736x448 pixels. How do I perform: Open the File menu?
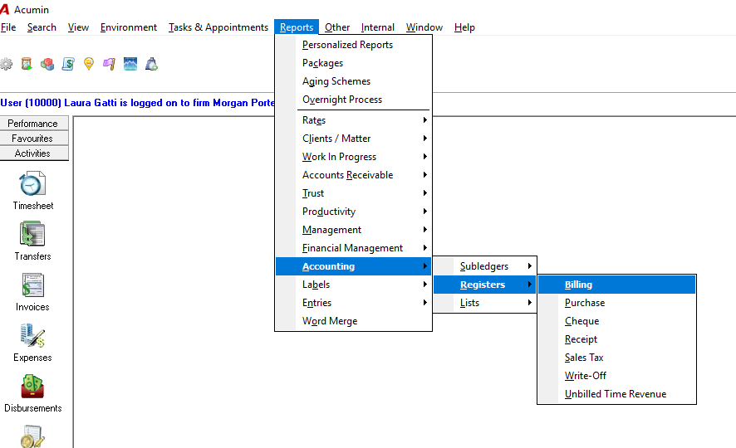[x=8, y=27]
